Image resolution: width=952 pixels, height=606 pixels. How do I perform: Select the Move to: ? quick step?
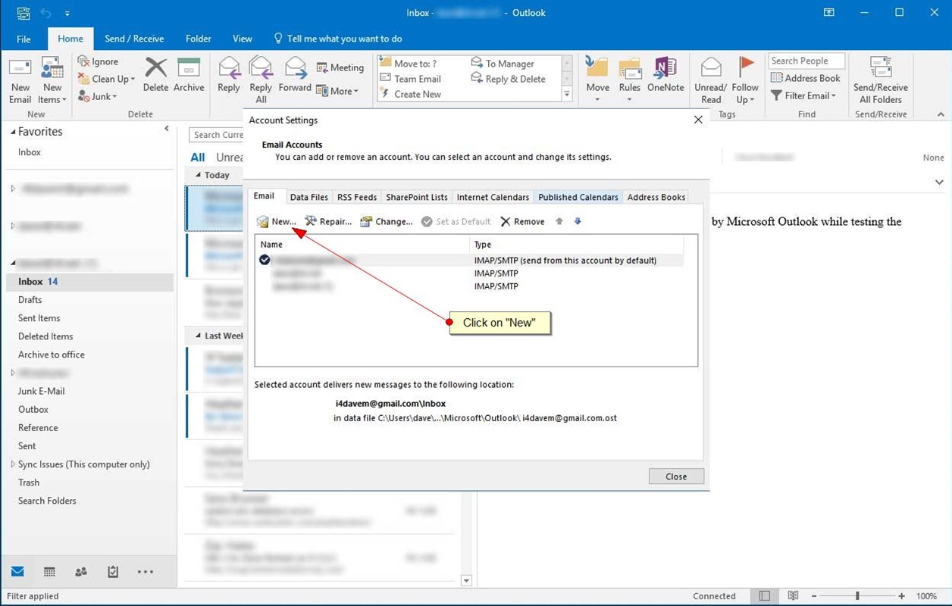[409, 64]
